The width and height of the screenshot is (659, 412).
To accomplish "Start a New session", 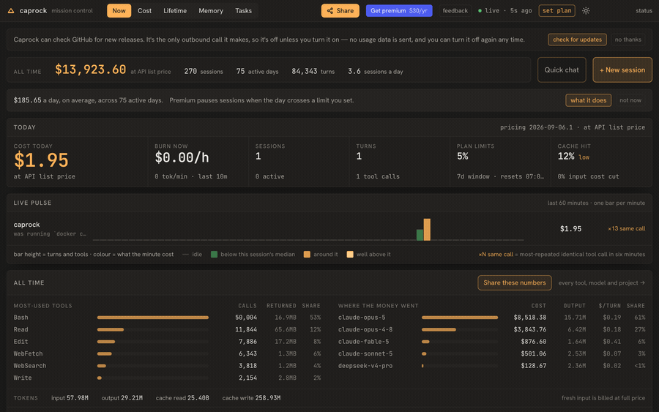I will click(622, 70).
